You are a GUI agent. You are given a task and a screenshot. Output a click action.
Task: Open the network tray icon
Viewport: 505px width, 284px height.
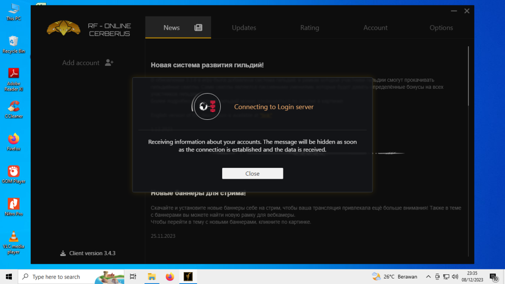pyautogui.click(x=446, y=277)
